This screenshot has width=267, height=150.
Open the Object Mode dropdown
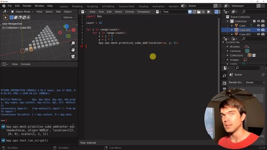tap(22, 12)
